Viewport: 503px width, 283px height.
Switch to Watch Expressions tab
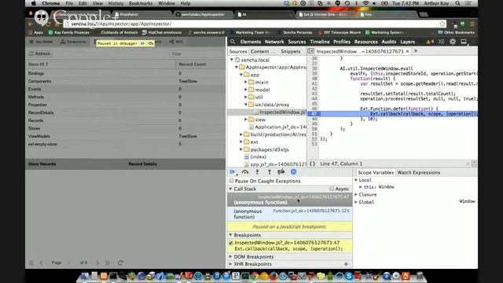pos(419,173)
